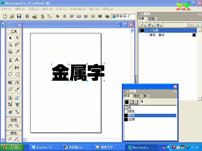Select the Text tool
Viewport: 202px width, 151px height.
(x=17, y=60)
